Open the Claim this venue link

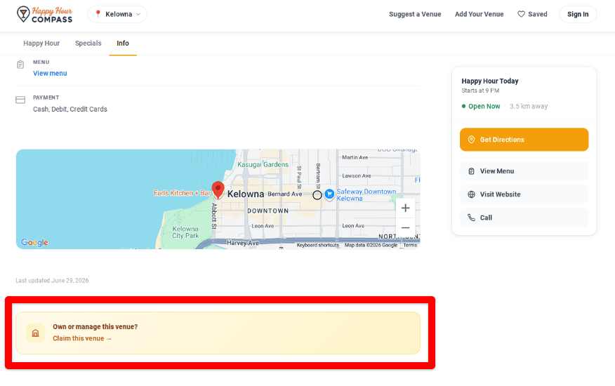tap(82, 338)
